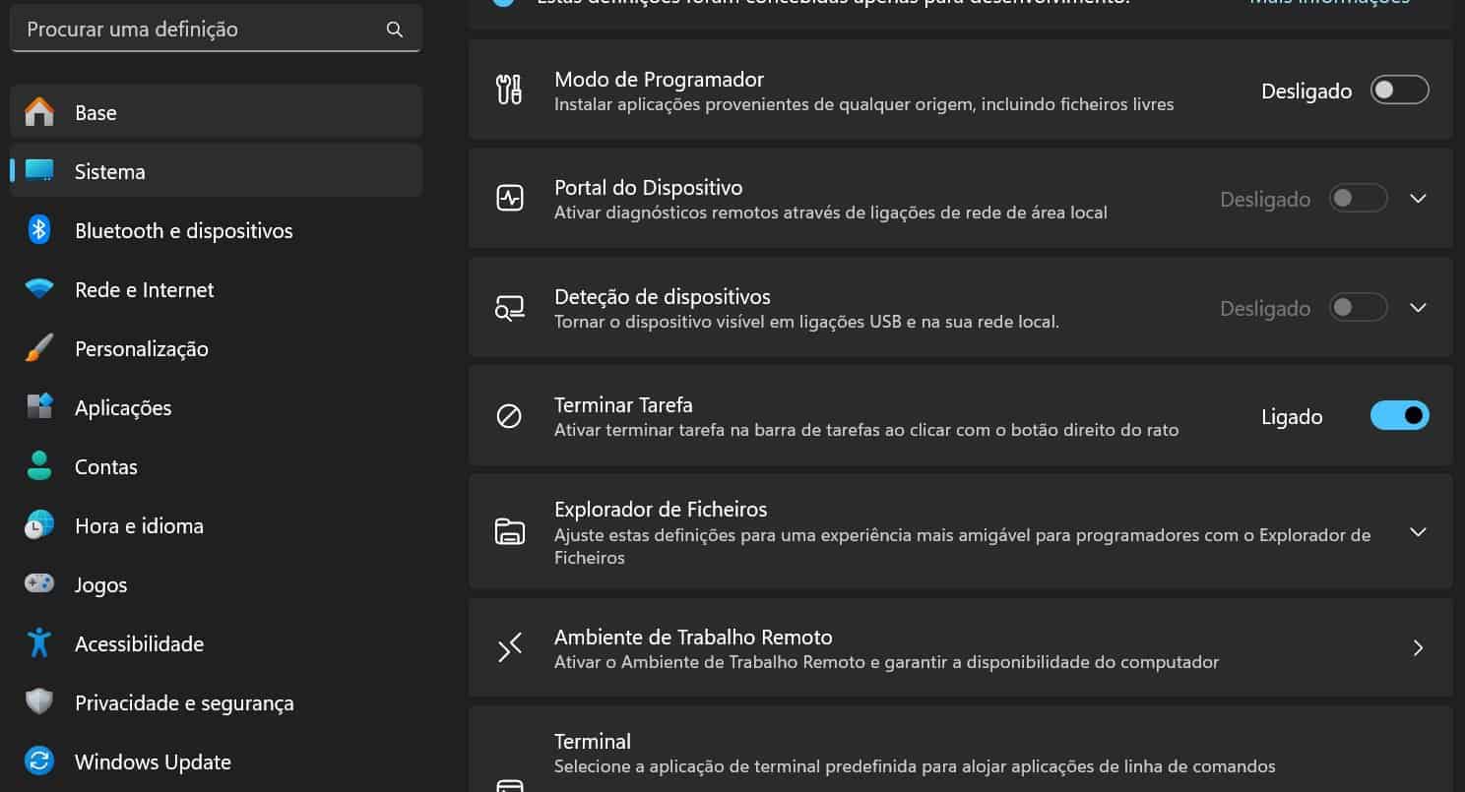The height and width of the screenshot is (792, 1465).
Task: Open Rede e Internet settings
Action: tap(216, 289)
